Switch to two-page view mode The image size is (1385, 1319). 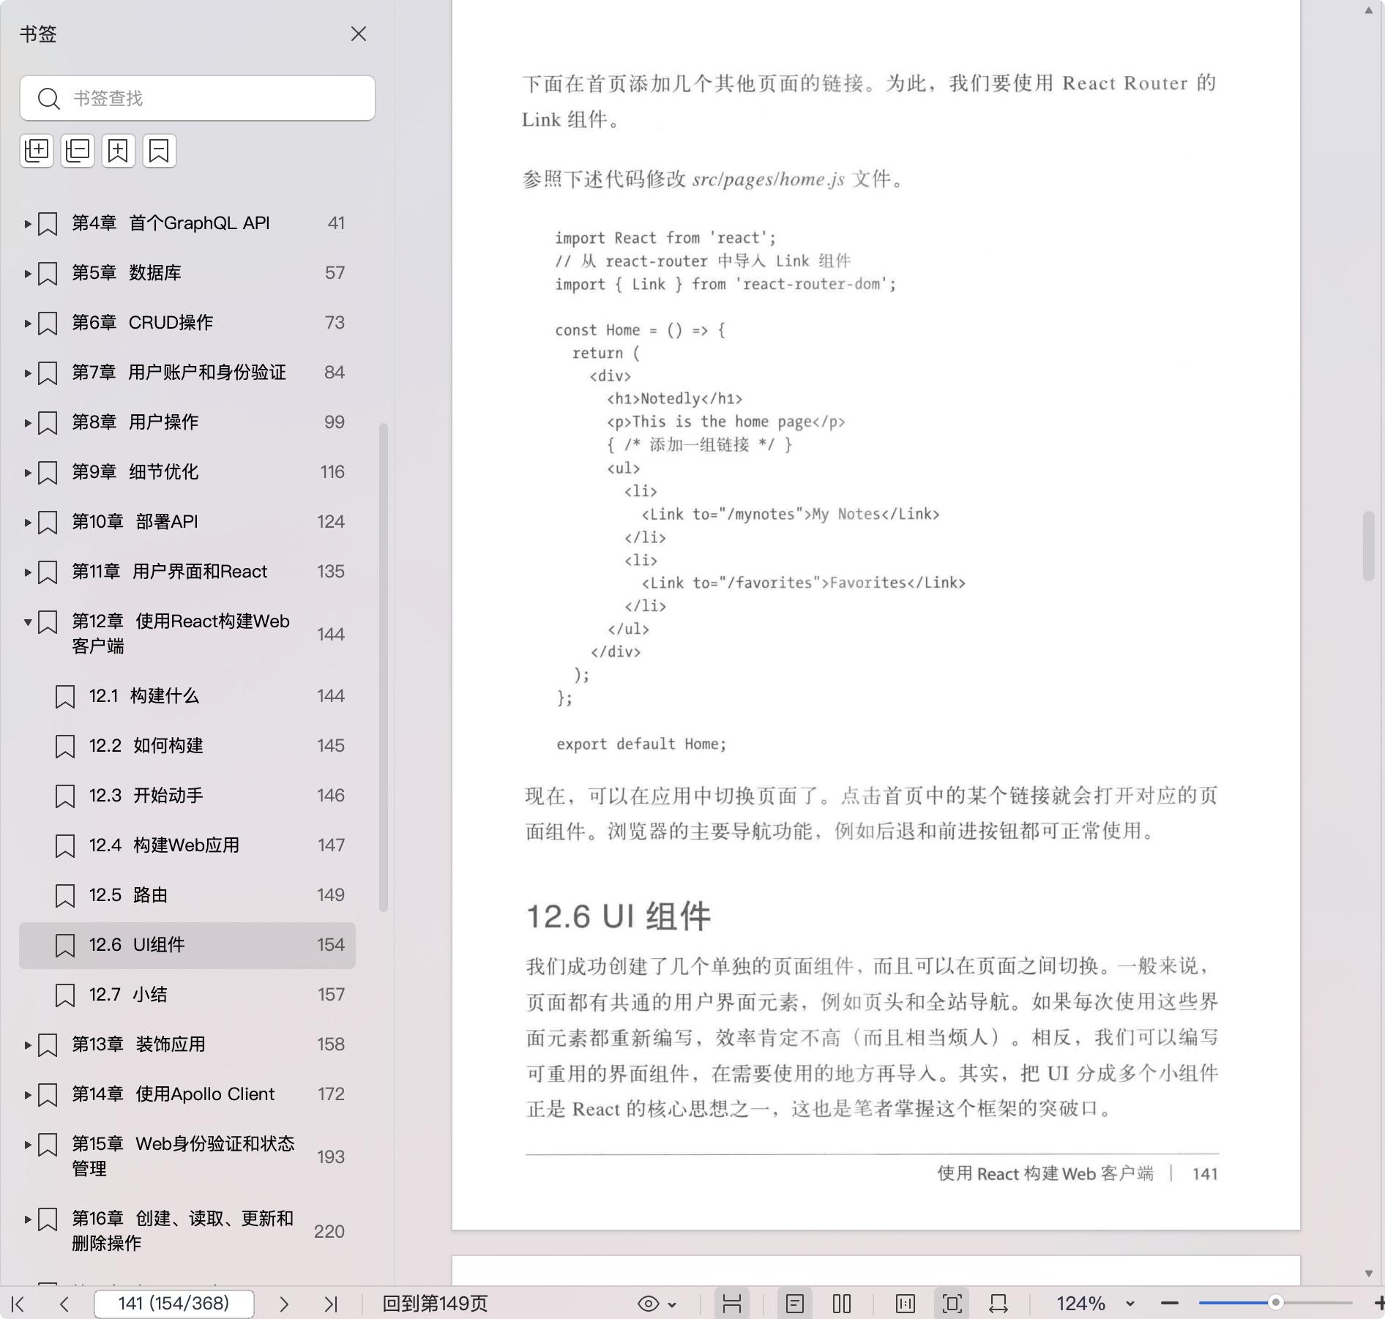tap(842, 1304)
